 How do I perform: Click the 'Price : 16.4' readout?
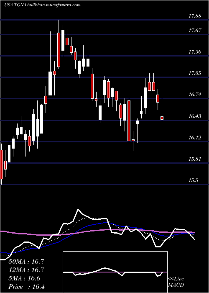coord(26,287)
